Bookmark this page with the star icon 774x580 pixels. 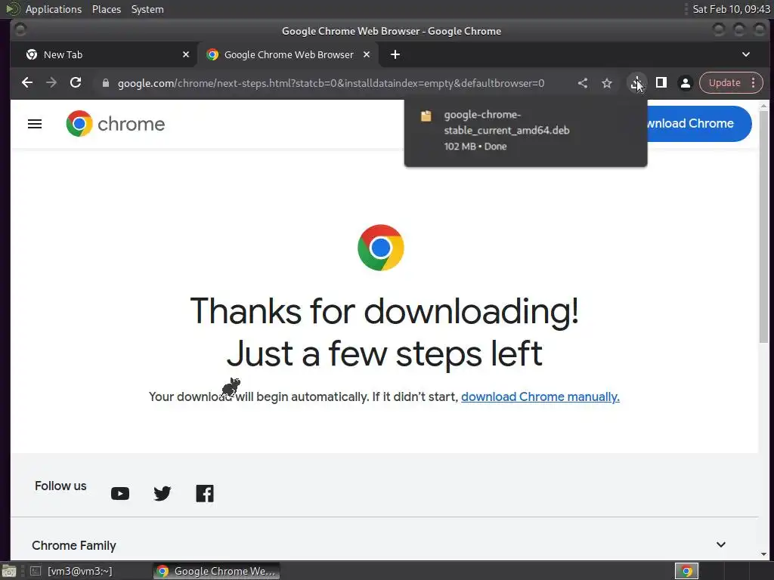pos(607,83)
